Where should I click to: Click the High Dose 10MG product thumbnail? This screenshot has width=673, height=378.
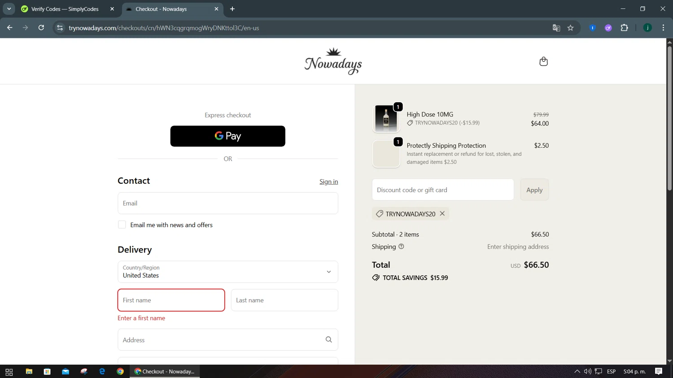(386, 119)
